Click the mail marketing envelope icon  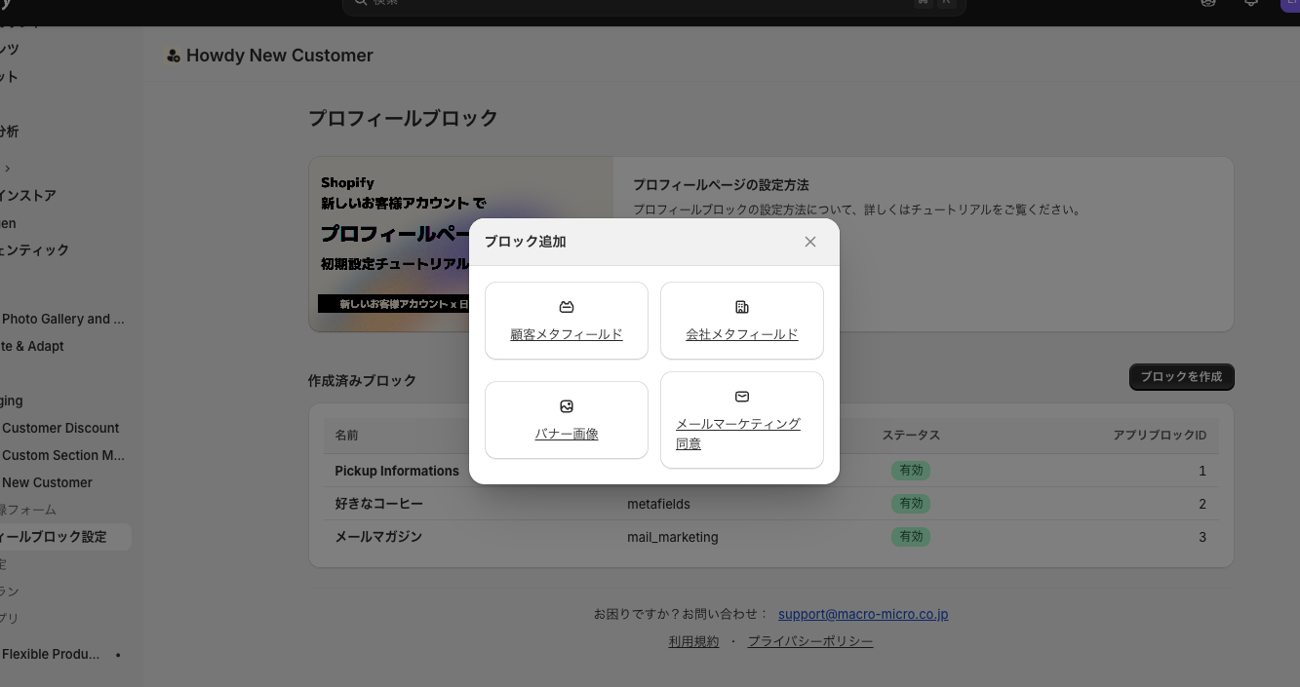(742, 397)
